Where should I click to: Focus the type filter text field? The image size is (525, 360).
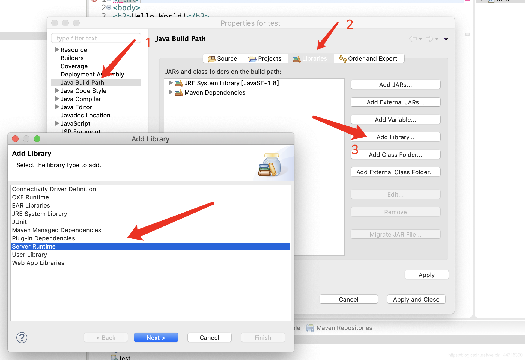point(96,38)
